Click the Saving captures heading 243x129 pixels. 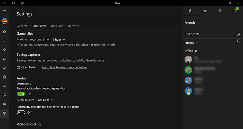click(x=29, y=54)
